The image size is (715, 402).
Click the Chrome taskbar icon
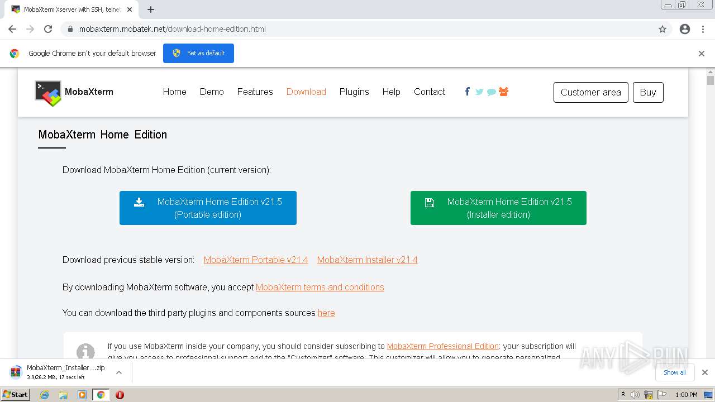coord(101,395)
